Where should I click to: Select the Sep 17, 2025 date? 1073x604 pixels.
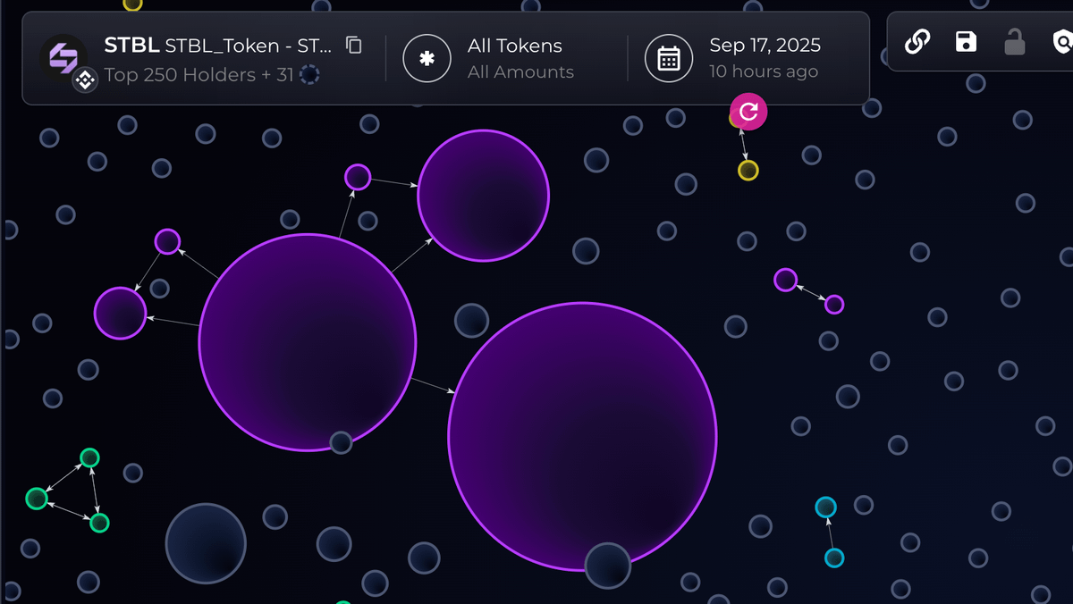[x=765, y=45]
